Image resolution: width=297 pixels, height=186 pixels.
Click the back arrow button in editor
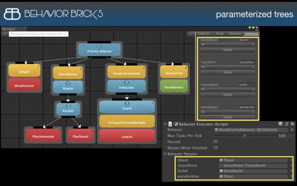click(x=5, y=34)
